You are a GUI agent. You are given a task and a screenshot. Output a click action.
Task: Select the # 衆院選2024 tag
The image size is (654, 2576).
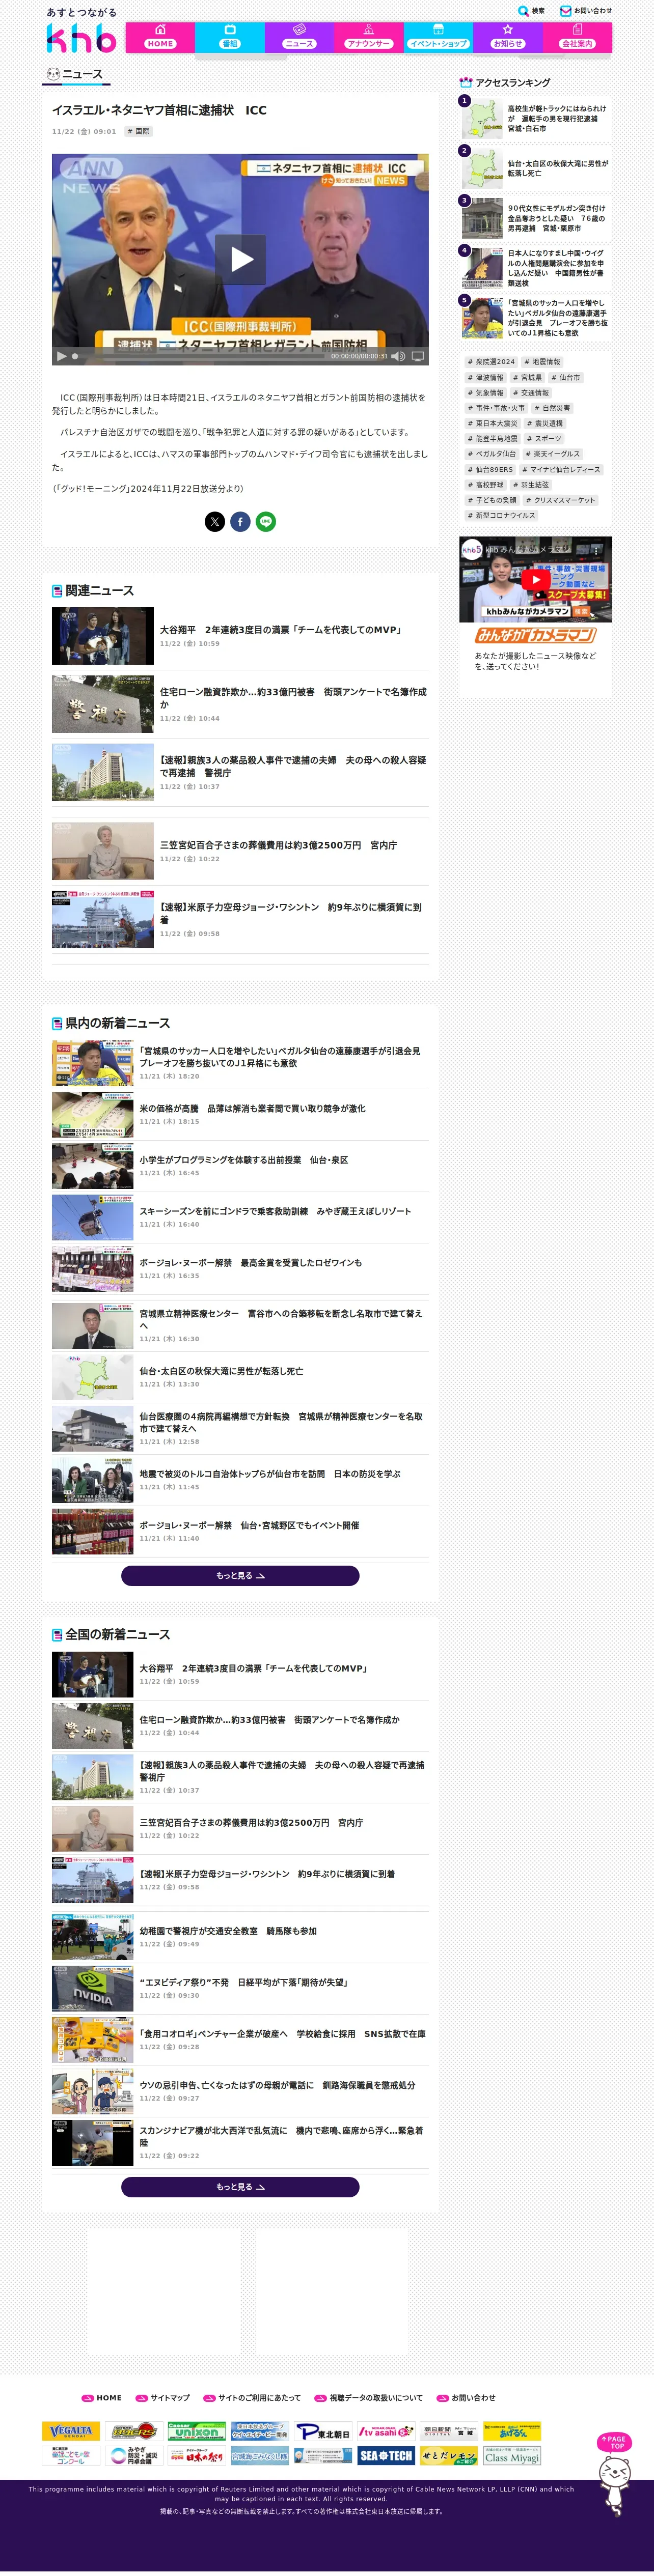point(491,362)
